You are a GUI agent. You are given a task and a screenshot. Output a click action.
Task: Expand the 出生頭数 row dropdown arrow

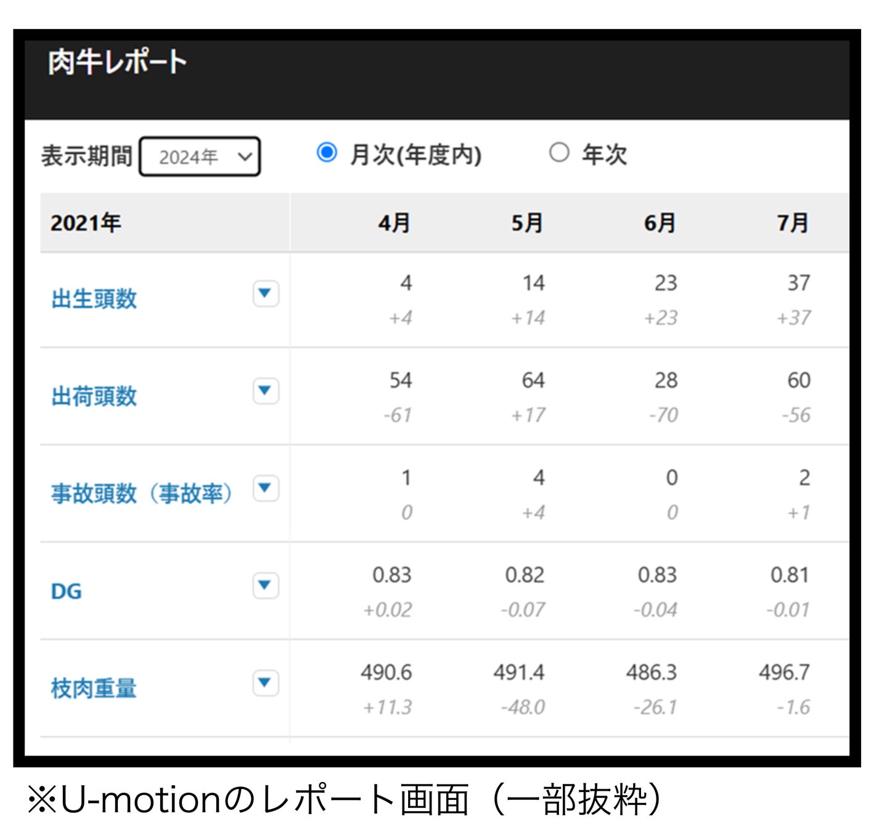tap(266, 293)
